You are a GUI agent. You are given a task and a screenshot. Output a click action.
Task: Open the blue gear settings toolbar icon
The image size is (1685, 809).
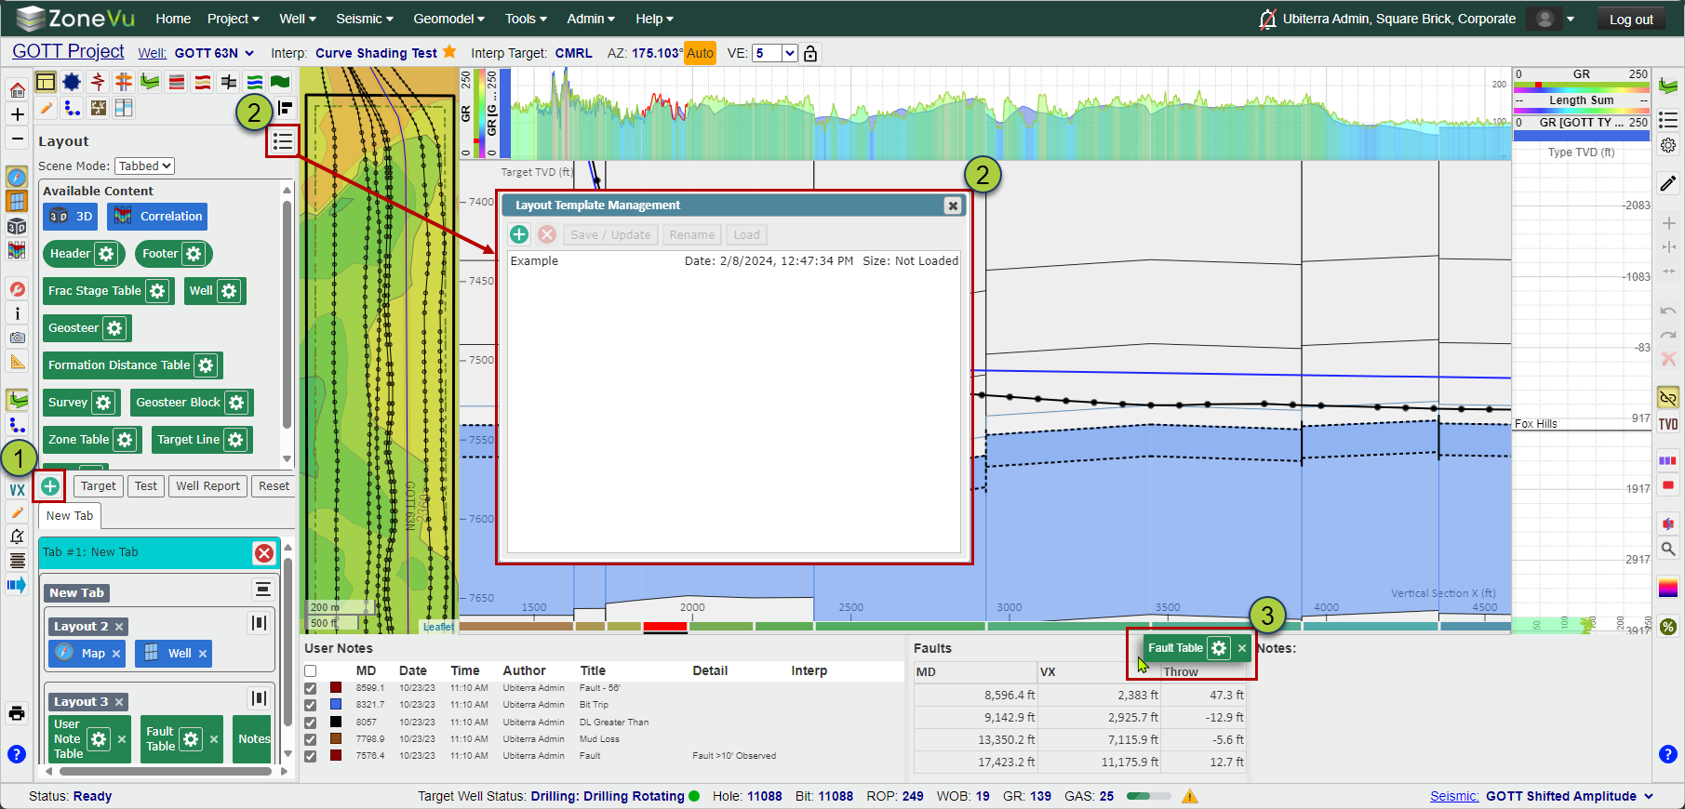pos(72,83)
